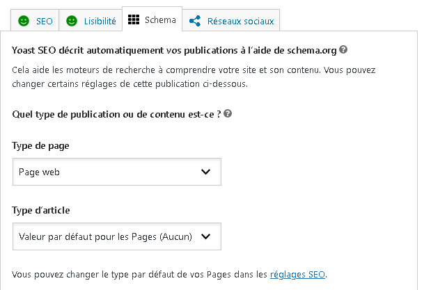Click the chevron arrow in Type d'article

coord(205,236)
